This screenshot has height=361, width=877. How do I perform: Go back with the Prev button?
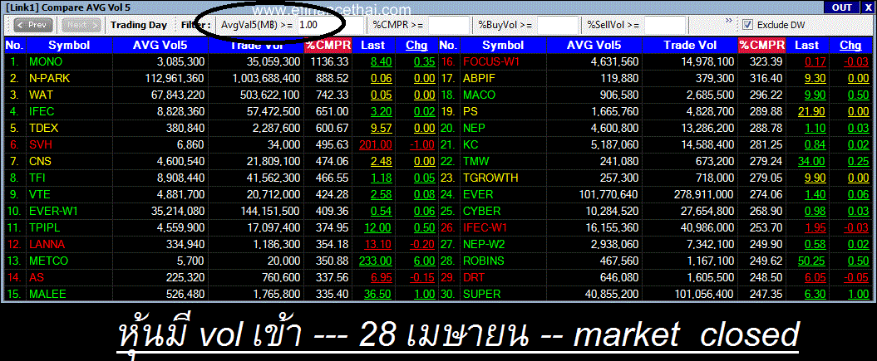pos(33,25)
